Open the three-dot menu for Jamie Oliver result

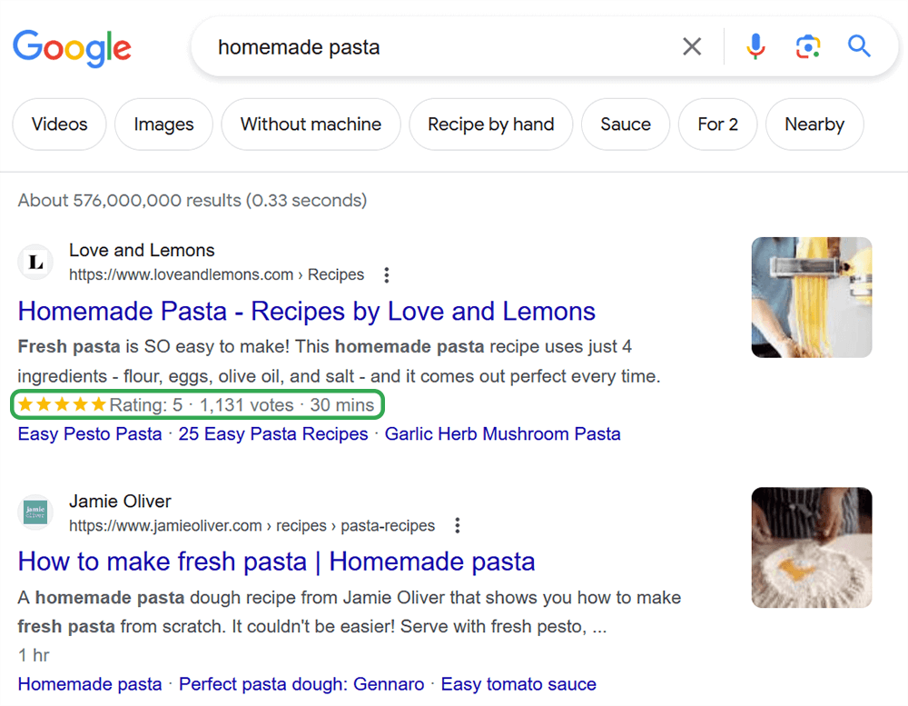pos(457,525)
